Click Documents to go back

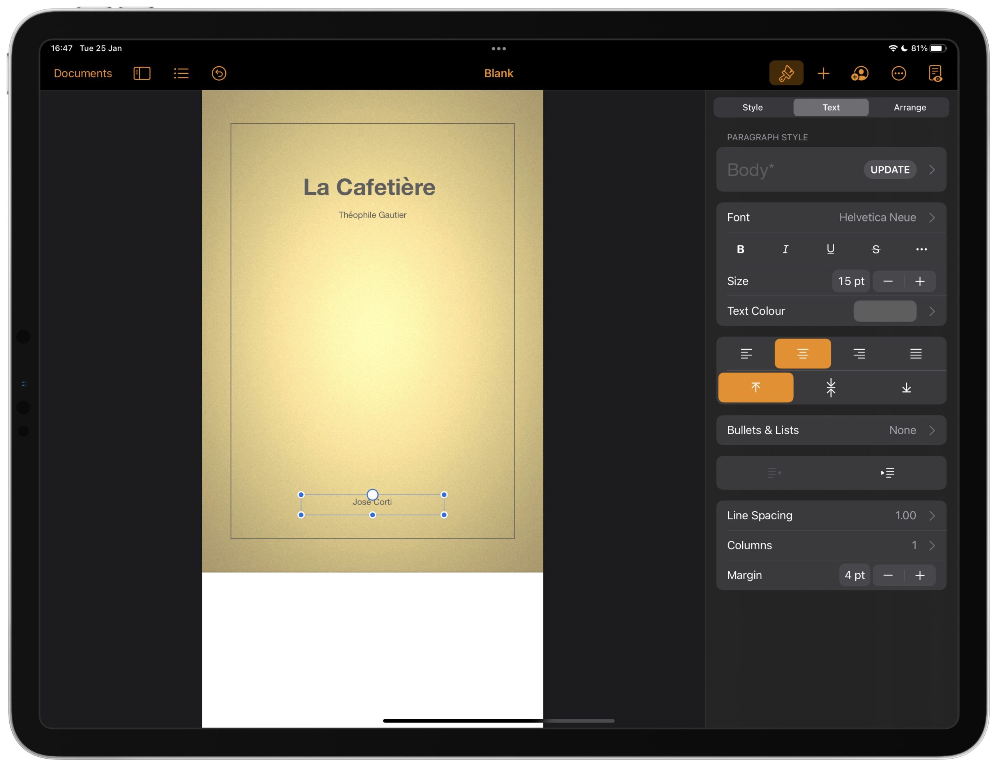(x=82, y=73)
